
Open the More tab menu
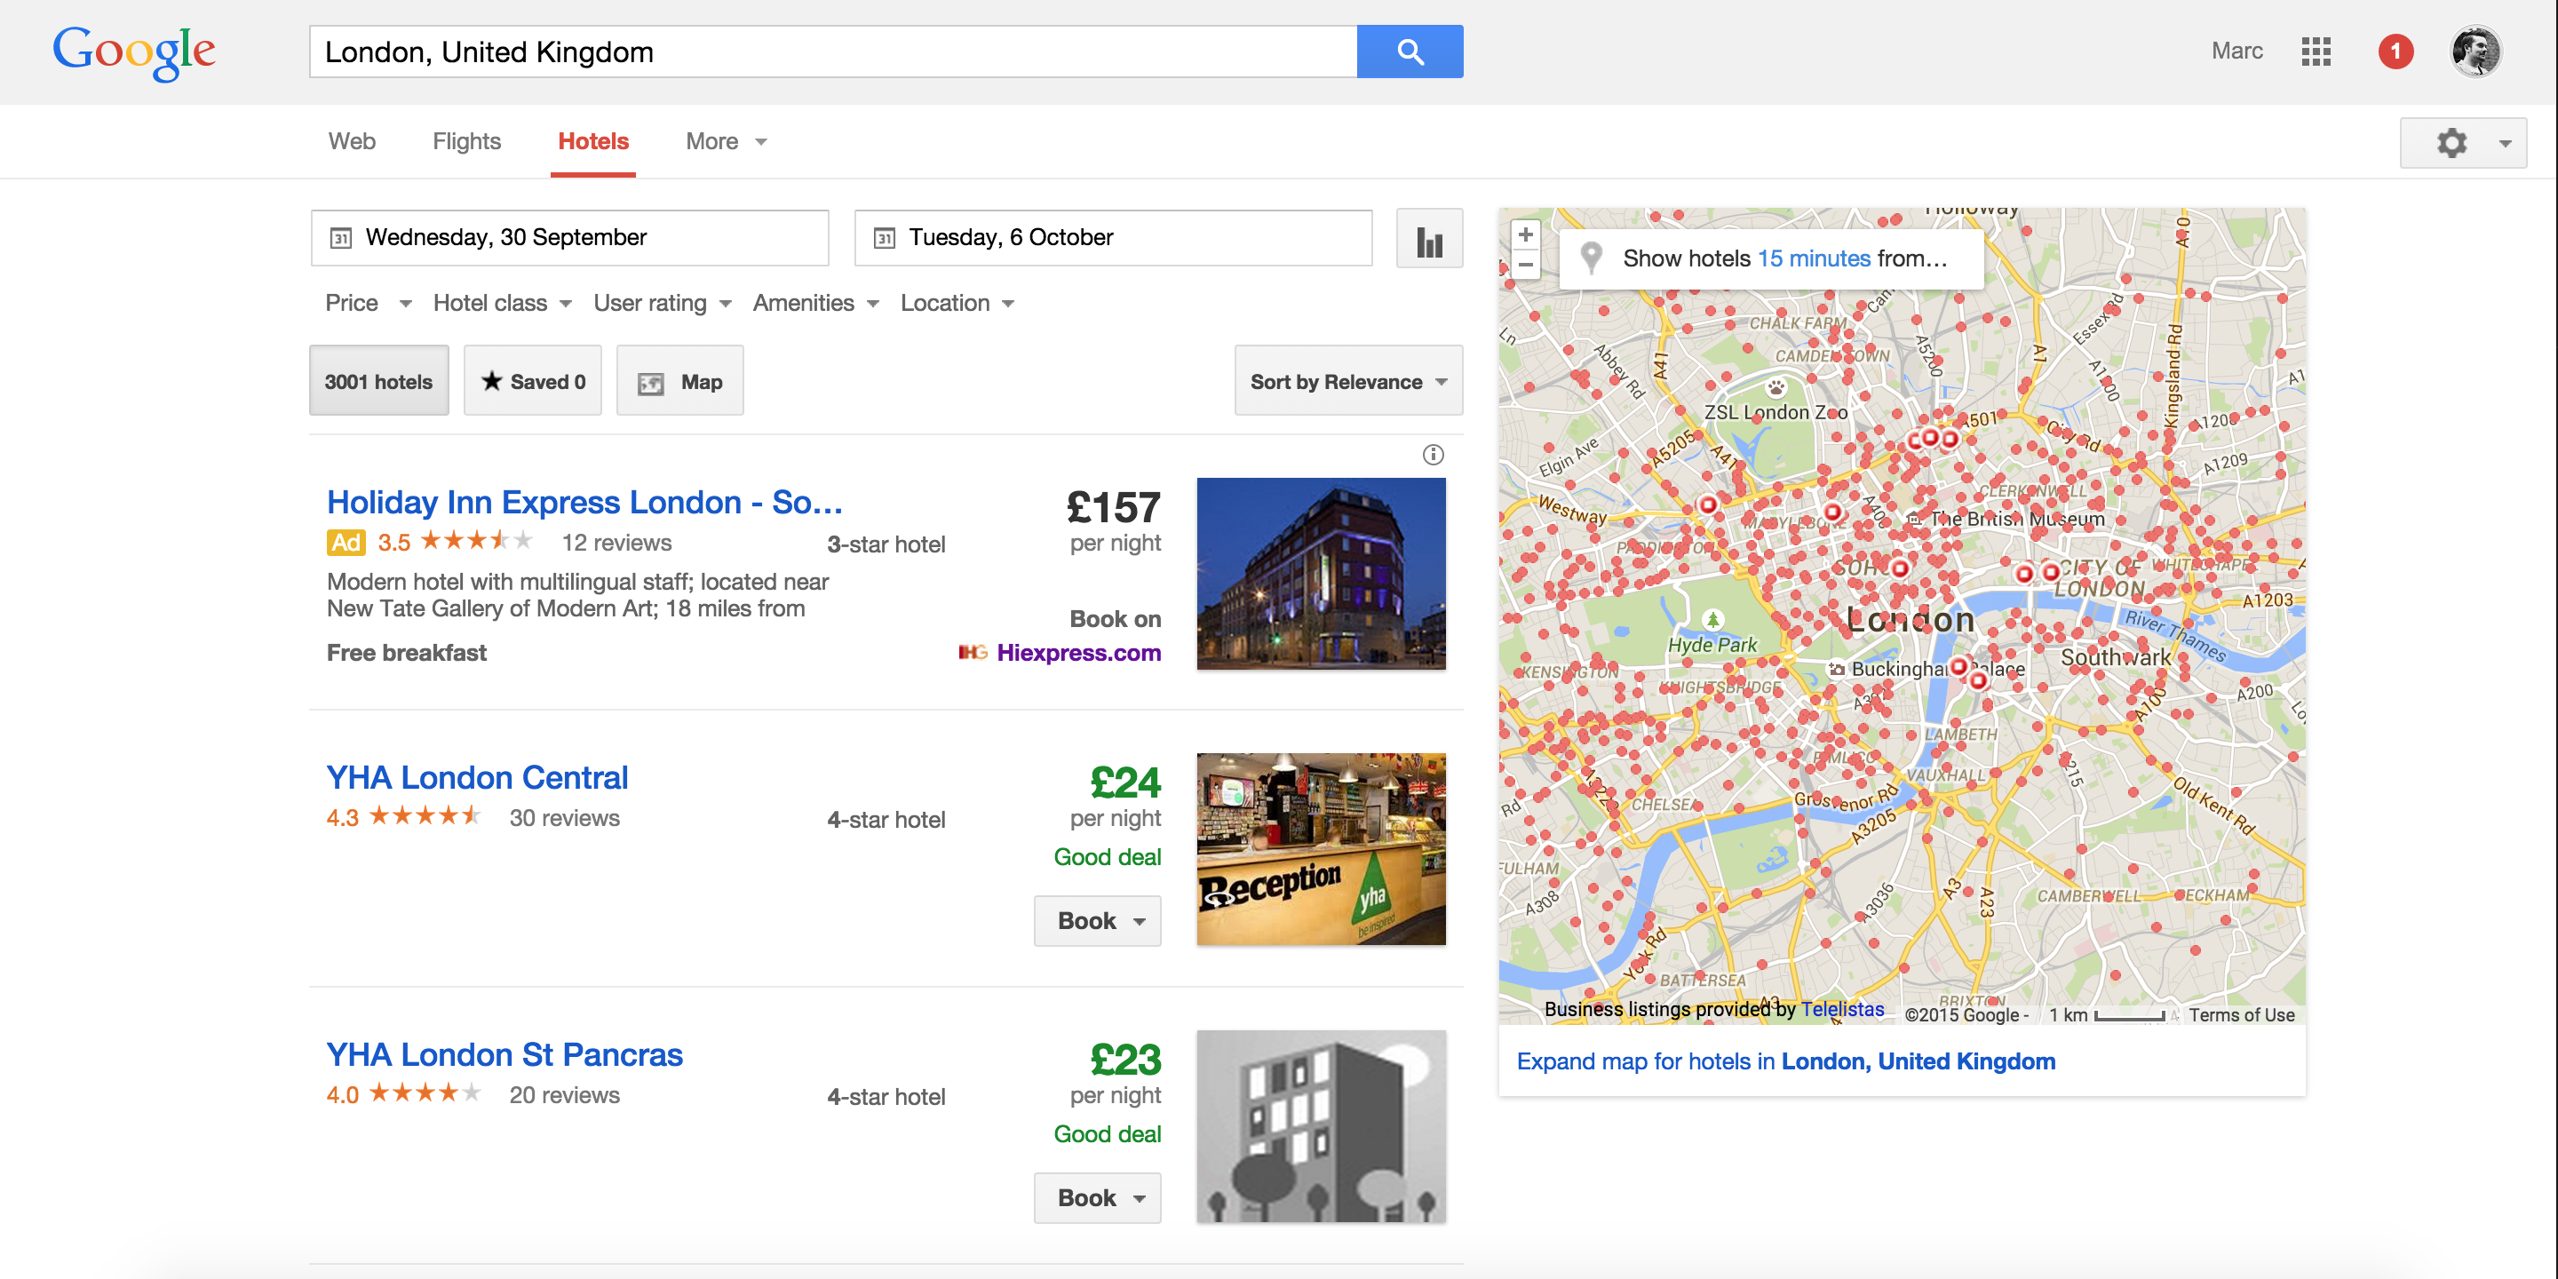tap(725, 141)
